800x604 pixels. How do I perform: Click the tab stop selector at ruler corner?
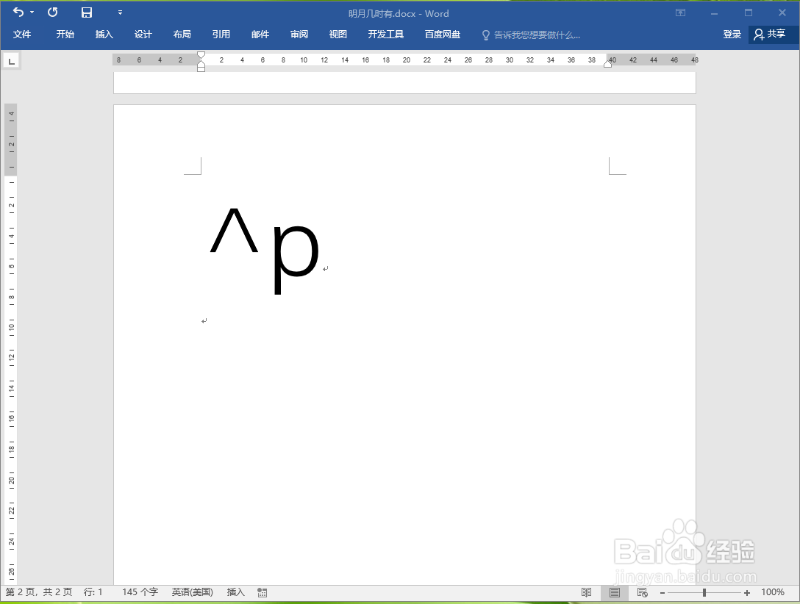pos(11,61)
